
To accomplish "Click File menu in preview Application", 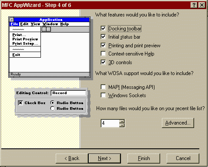I will coord(14,24).
